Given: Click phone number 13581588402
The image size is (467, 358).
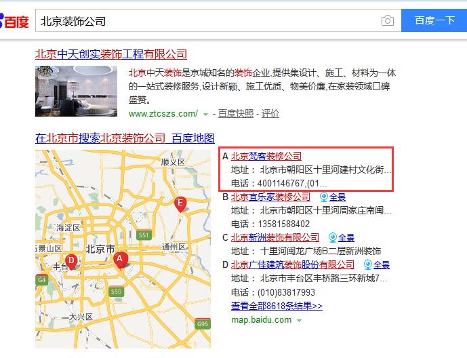Looking at the screenshot, I should point(284,224).
